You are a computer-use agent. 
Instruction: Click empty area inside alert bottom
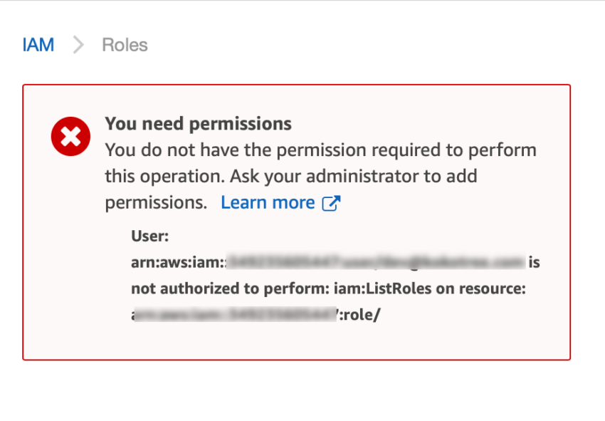[x=296, y=343]
